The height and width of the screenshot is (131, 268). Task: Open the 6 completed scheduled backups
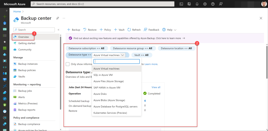pyautogui.click(x=145, y=101)
